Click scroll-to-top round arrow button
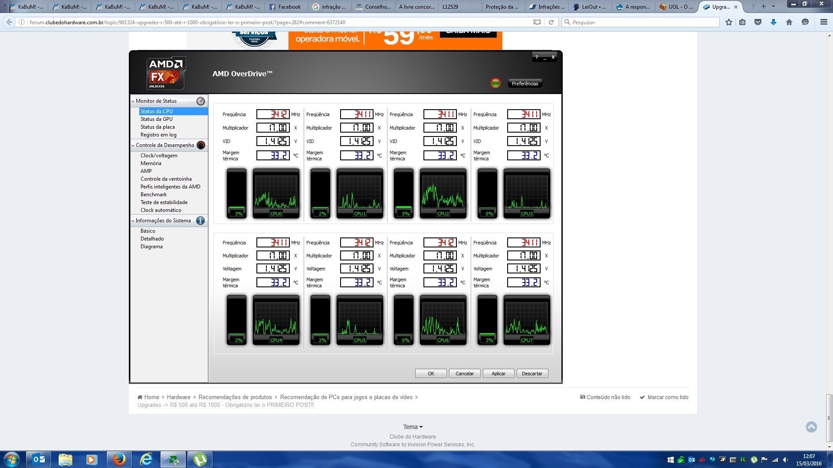 coord(811,427)
